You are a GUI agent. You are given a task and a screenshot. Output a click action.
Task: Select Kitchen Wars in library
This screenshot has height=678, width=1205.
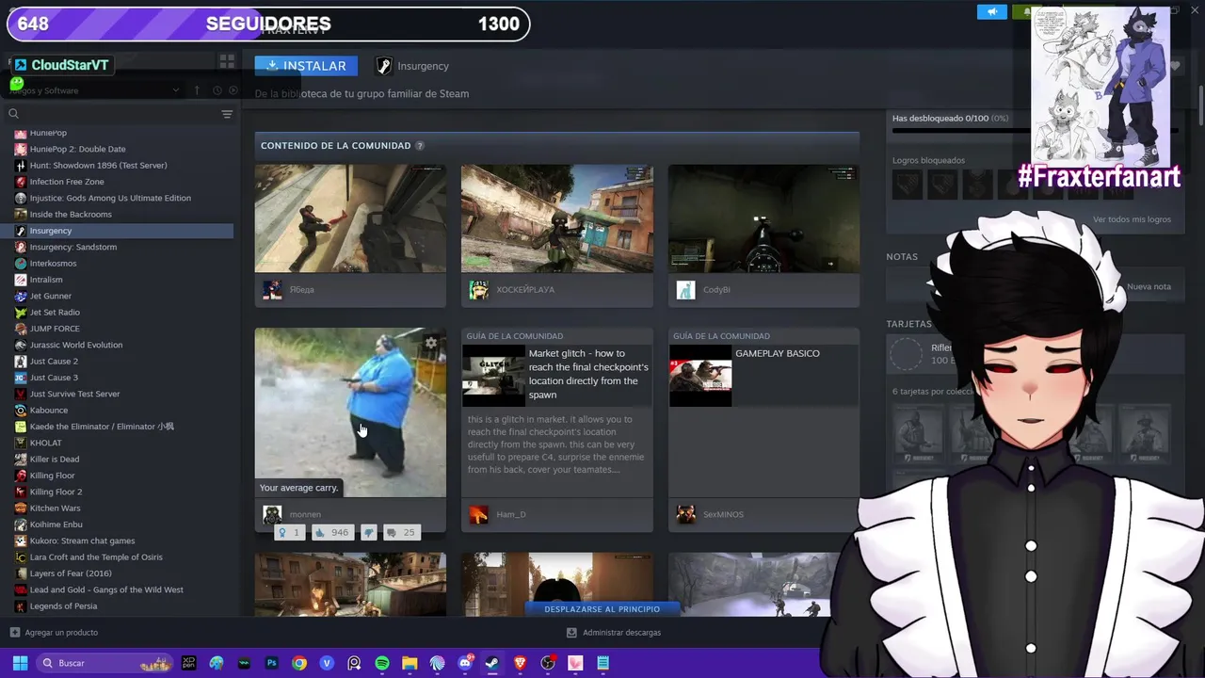[x=55, y=508]
